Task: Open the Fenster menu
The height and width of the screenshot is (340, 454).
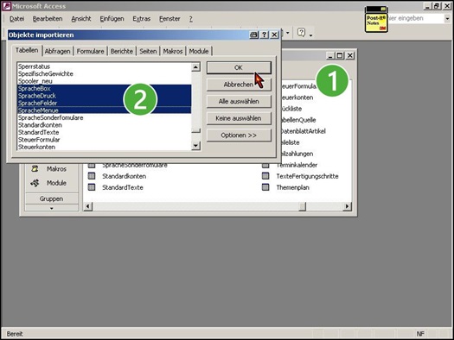Action: 169,19
